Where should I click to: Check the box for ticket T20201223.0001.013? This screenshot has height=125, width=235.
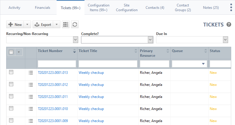click(11, 72)
